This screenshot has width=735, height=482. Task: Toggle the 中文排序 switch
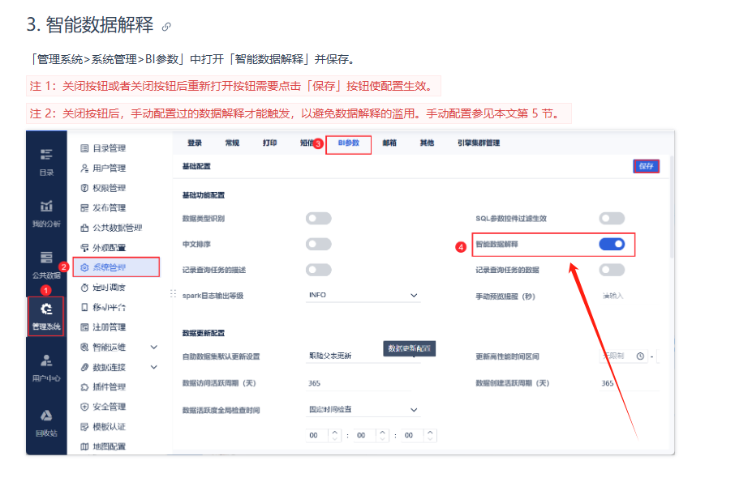pos(319,244)
